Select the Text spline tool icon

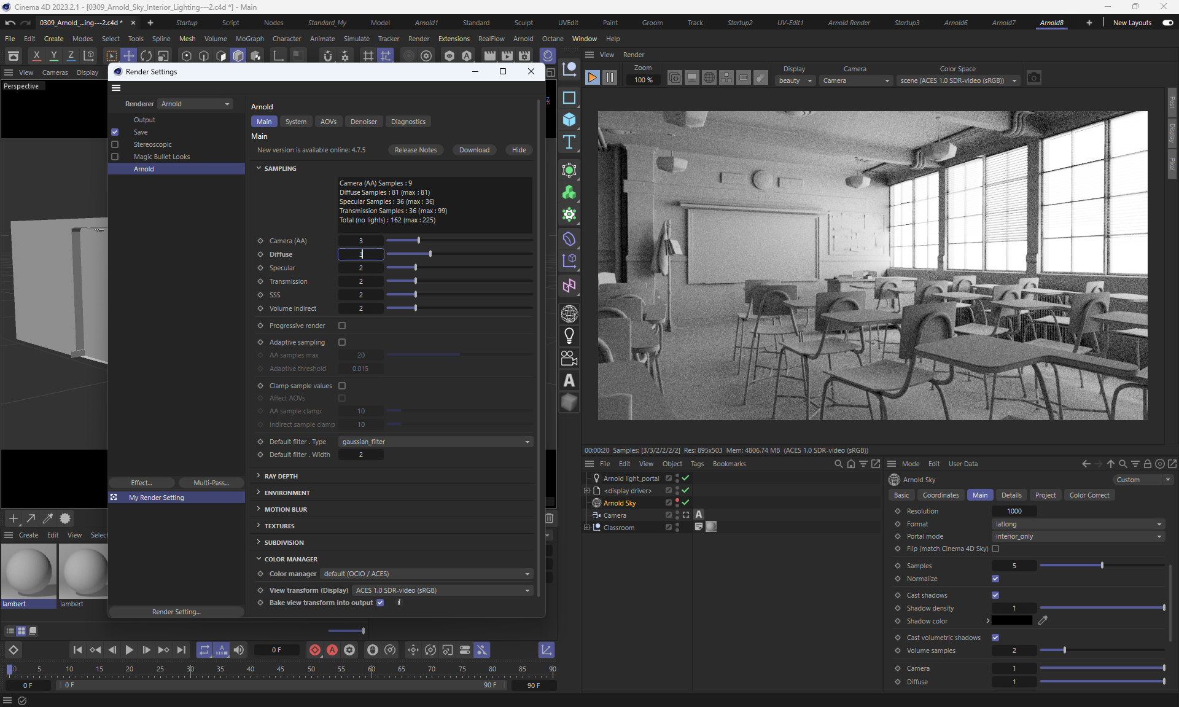[569, 142]
